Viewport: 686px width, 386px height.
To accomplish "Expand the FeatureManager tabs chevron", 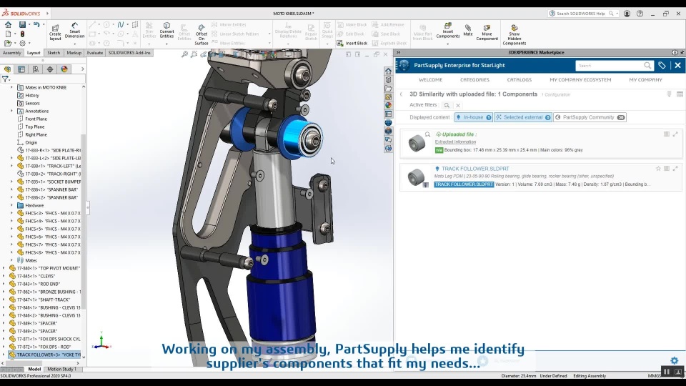I will 82,69.
